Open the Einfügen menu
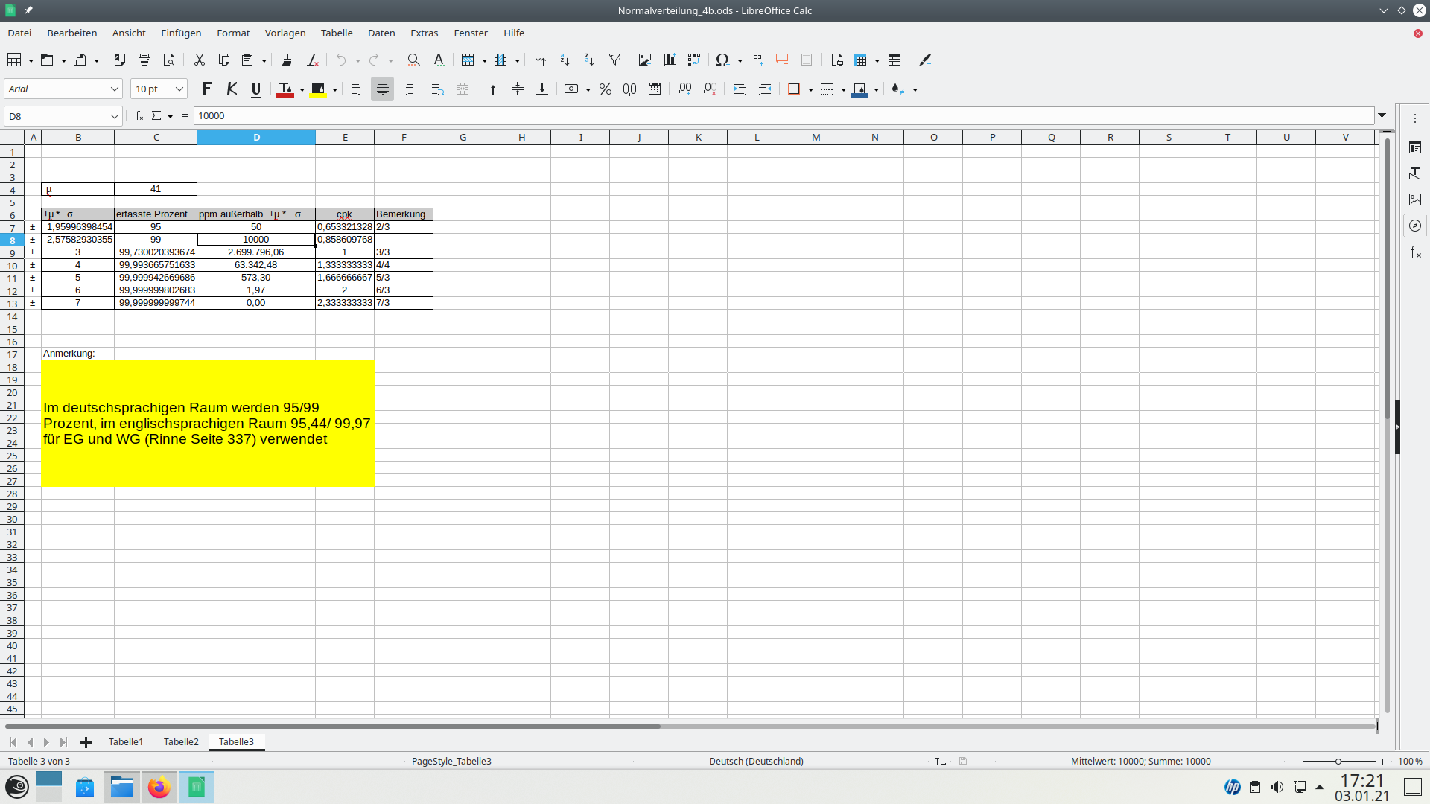 coord(181,33)
